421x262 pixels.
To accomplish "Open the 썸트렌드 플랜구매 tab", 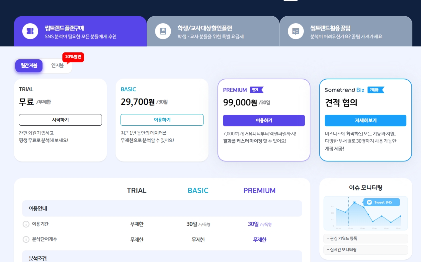I will tap(80, 31).
